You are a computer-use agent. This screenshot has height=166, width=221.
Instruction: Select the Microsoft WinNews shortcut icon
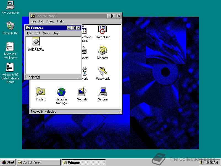click(10, 46)
